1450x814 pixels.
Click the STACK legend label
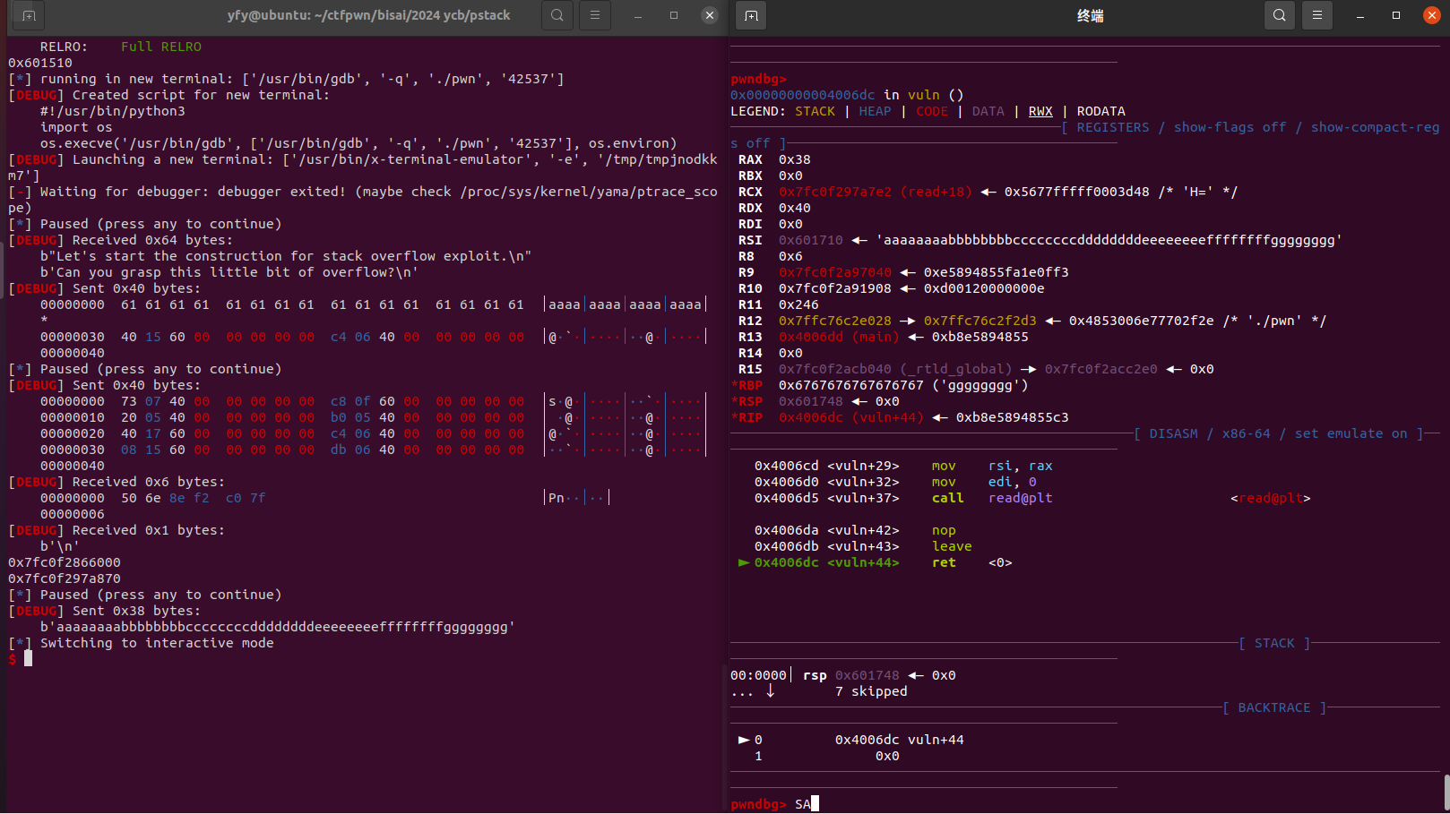pyautogui.click(x=815, y=111)
